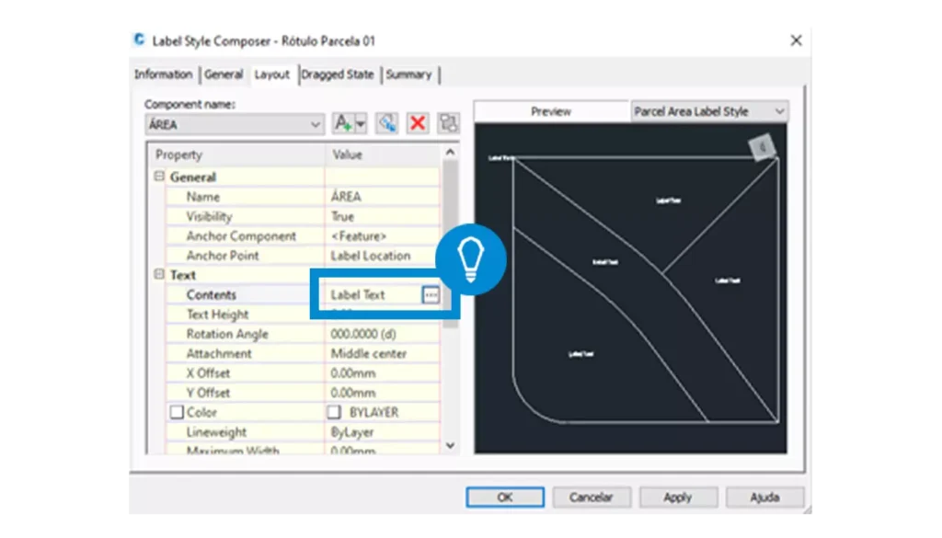Screen dimensions: 942x538
Task: Open the Contents ellipsis button
Action: [431, 295]
